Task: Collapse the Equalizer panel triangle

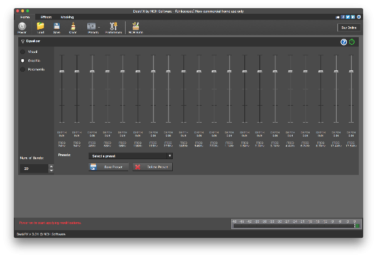Action: coord(23,41)
